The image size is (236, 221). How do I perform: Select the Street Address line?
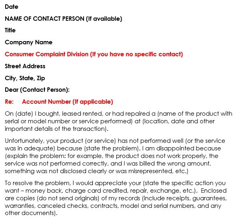click(25, 66)
